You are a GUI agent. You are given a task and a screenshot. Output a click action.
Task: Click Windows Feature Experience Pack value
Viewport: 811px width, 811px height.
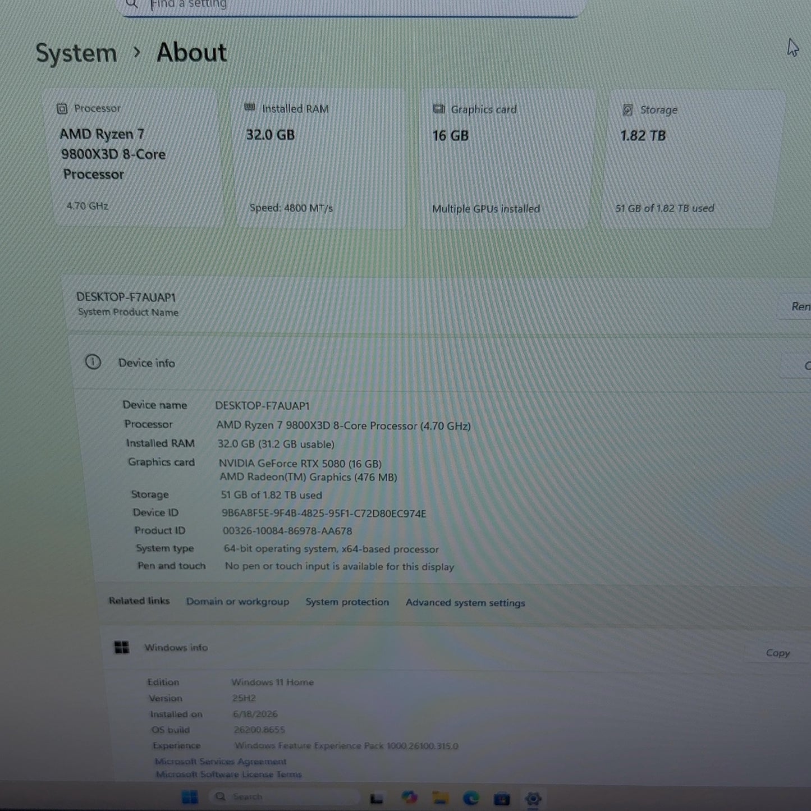(x=346, y=745)
